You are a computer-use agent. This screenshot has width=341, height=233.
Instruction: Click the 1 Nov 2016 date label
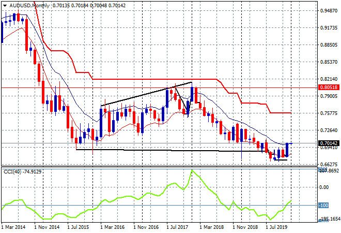(x=146, y=227)
